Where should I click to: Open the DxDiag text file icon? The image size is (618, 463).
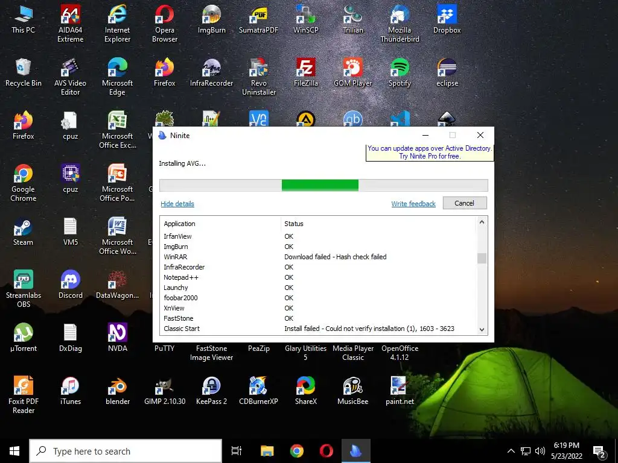click(x=70, y=338)
